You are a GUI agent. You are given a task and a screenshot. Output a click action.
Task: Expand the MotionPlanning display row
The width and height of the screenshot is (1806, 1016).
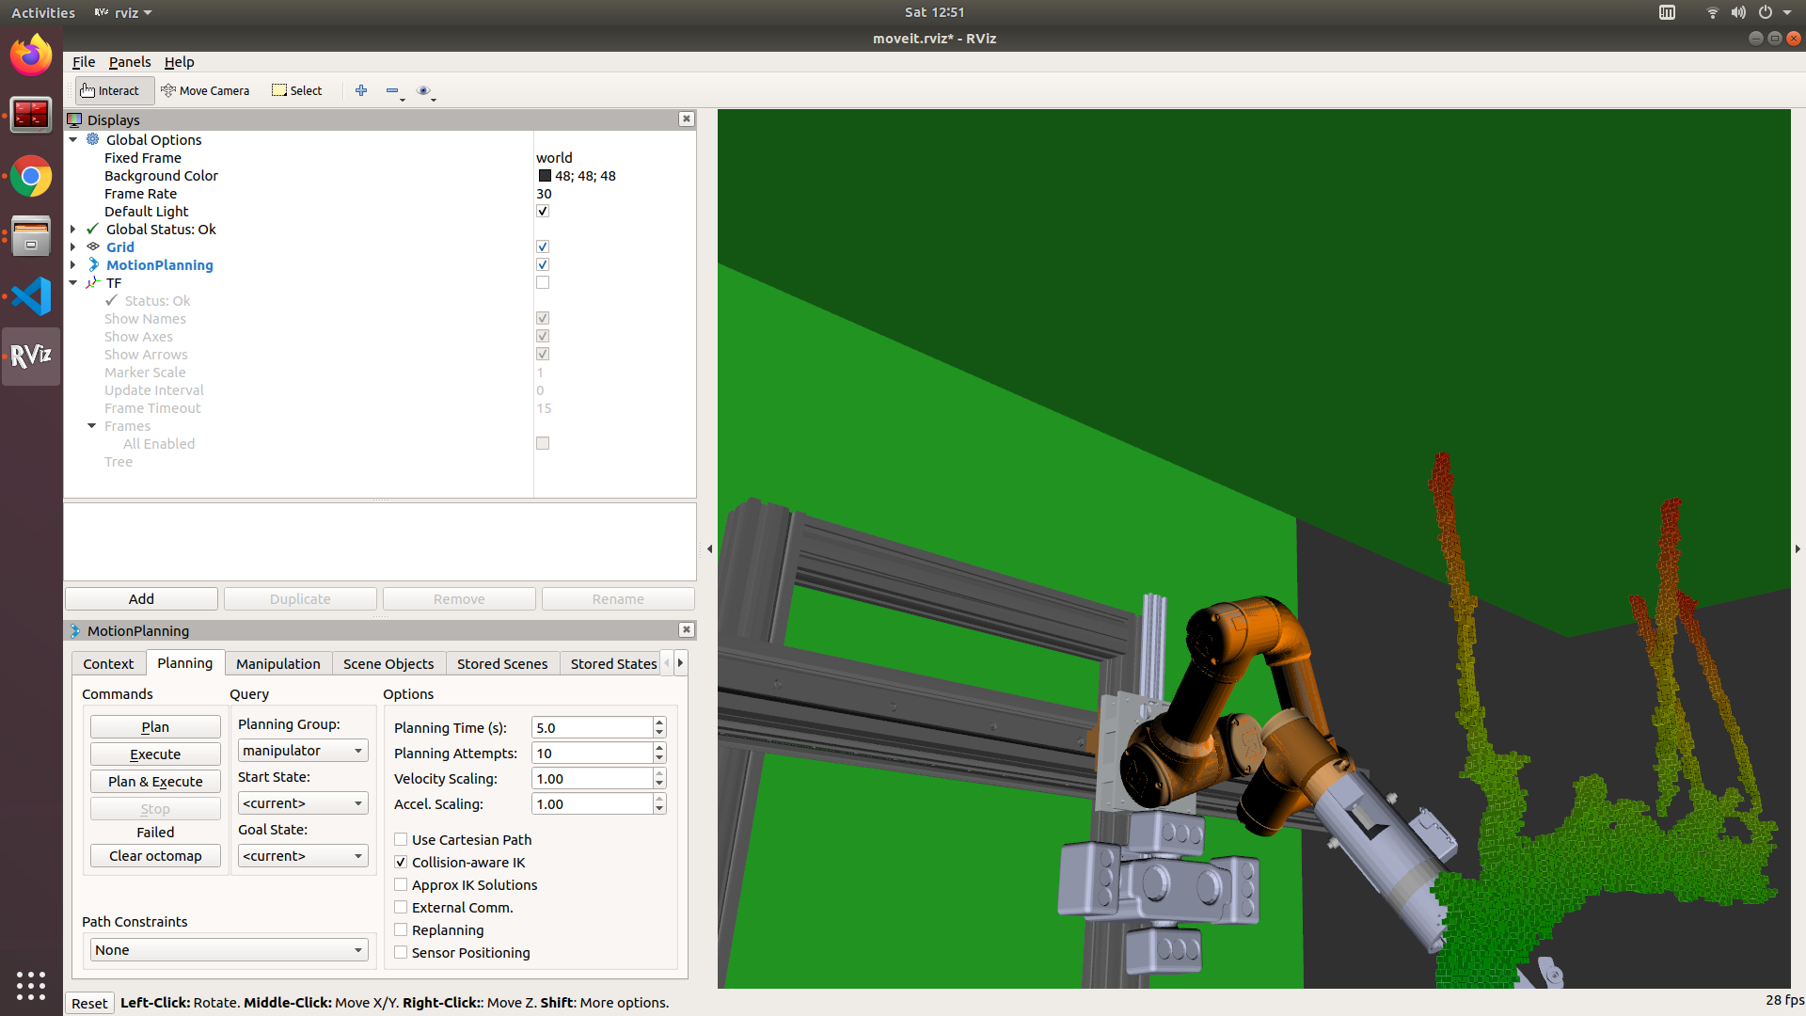(x=73, y=264)
